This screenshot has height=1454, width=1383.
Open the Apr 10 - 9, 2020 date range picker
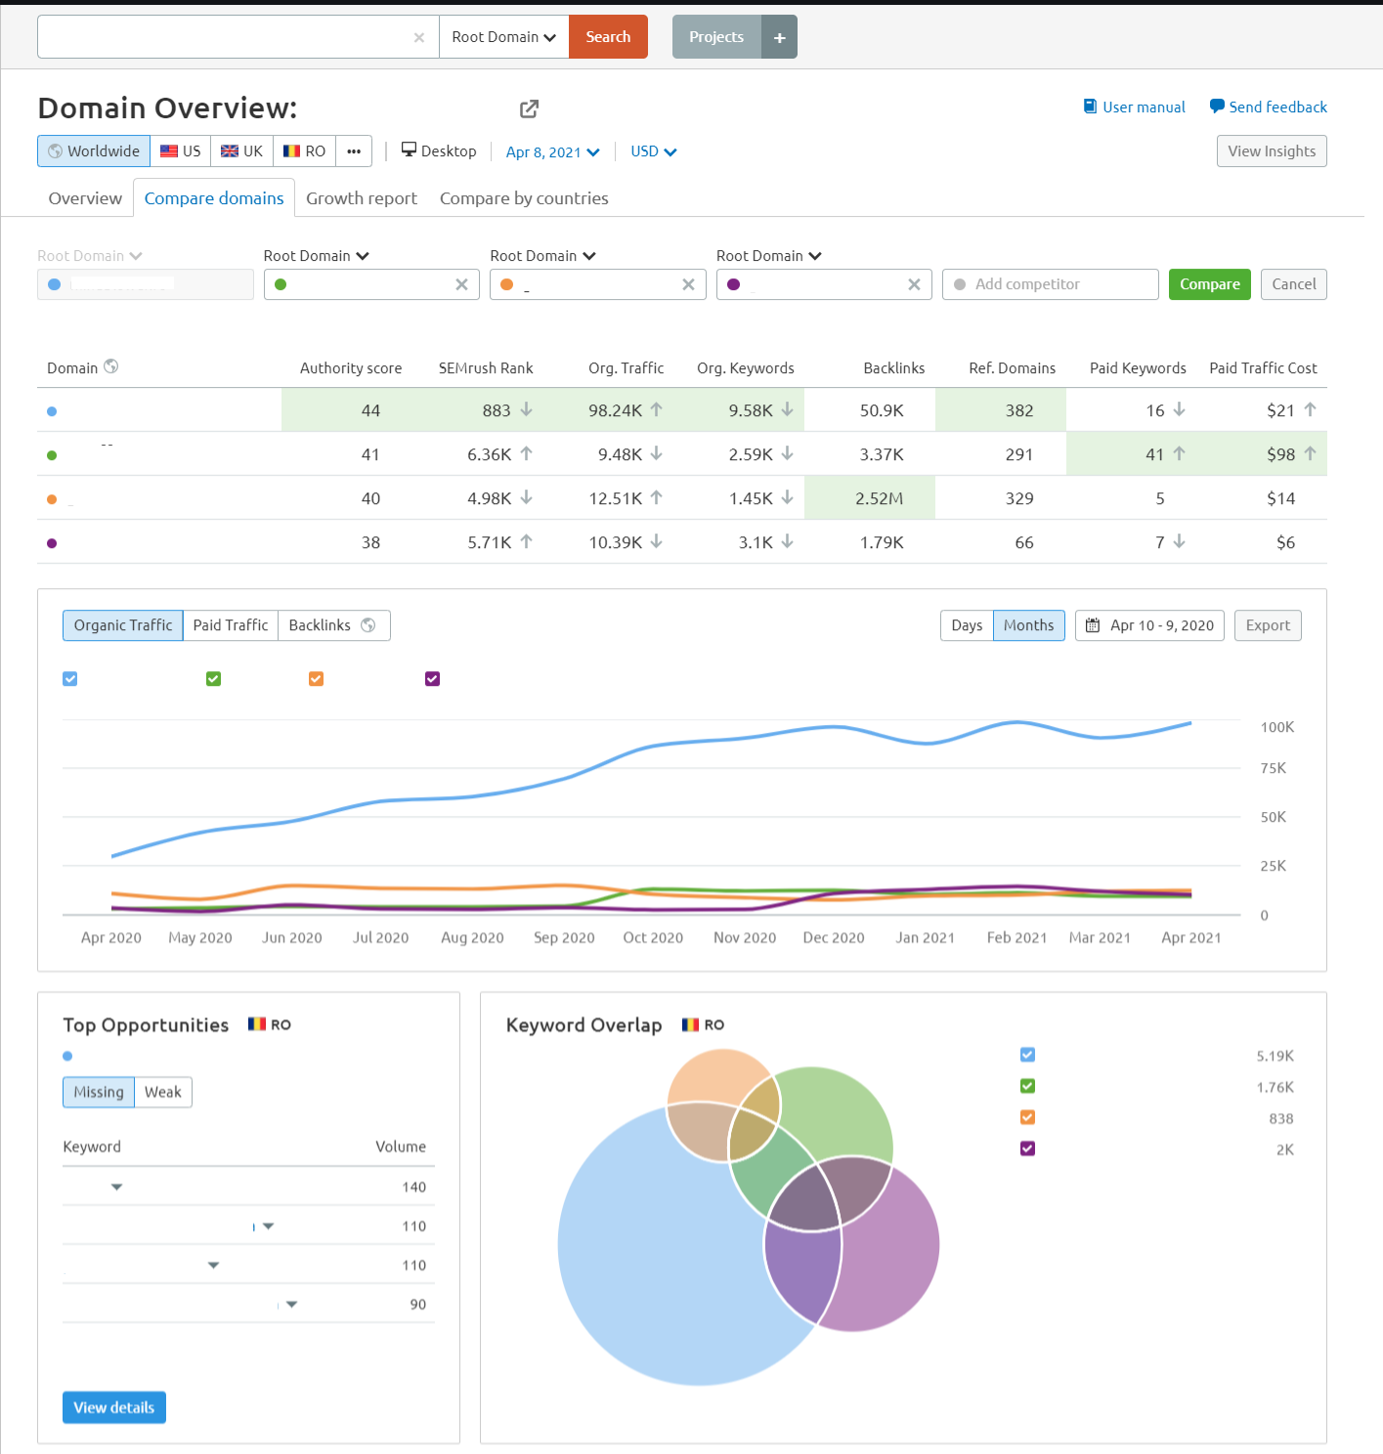[1149, 625]
